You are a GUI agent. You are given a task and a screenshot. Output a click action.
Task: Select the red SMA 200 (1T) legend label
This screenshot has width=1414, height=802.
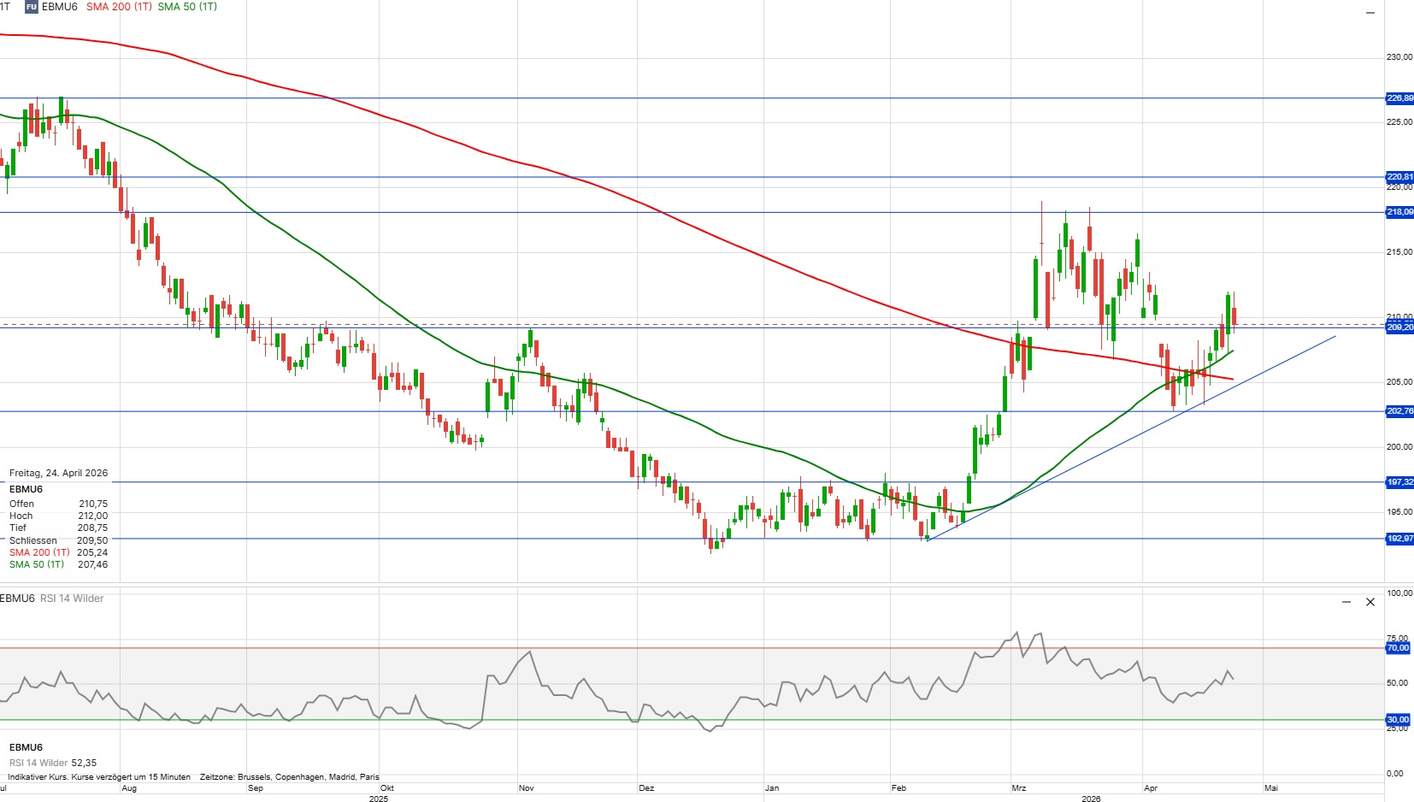point(119,7)
